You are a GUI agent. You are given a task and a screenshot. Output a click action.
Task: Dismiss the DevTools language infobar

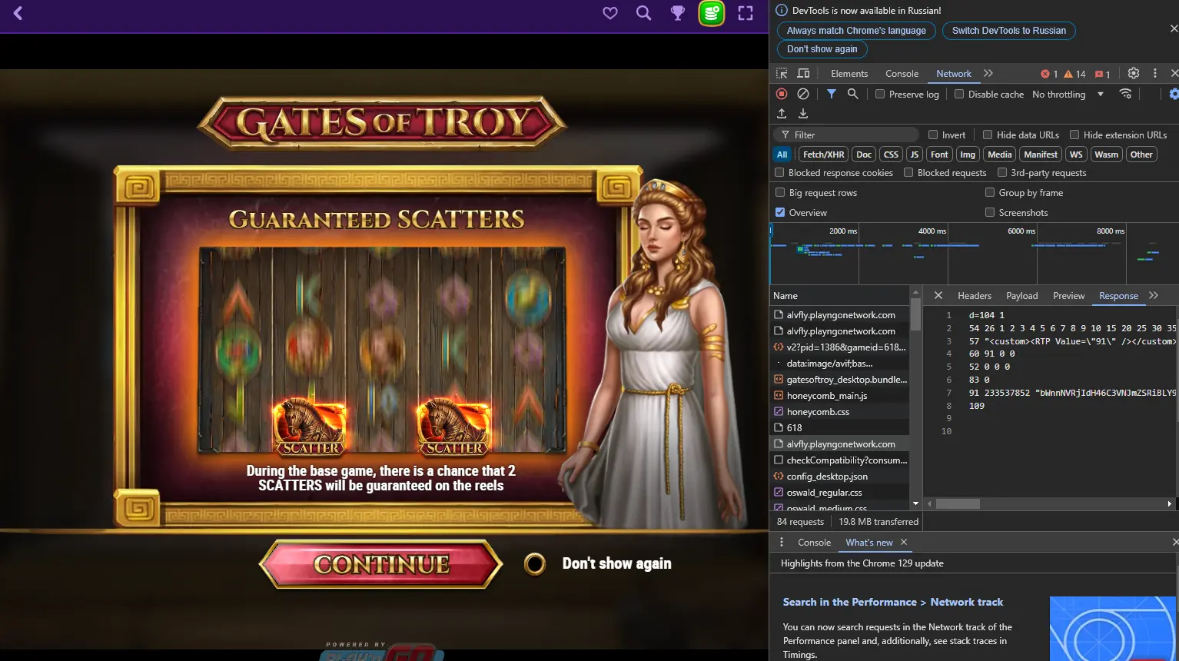point(1174,28)
